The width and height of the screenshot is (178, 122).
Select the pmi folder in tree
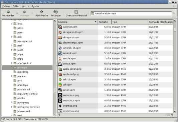[x=19, y=81]
